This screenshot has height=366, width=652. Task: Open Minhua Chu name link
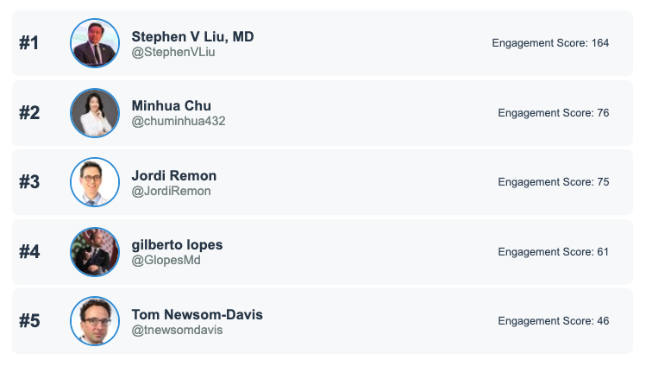171,106
